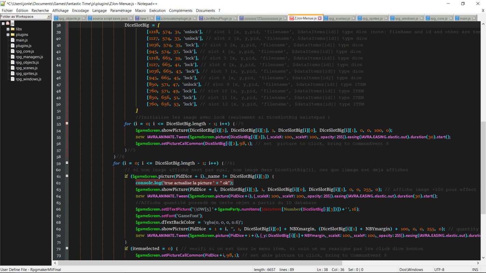The height and width of the screenshot is (273, 486).
Task: Open the Fichier menu
Action: click(7, 11)
